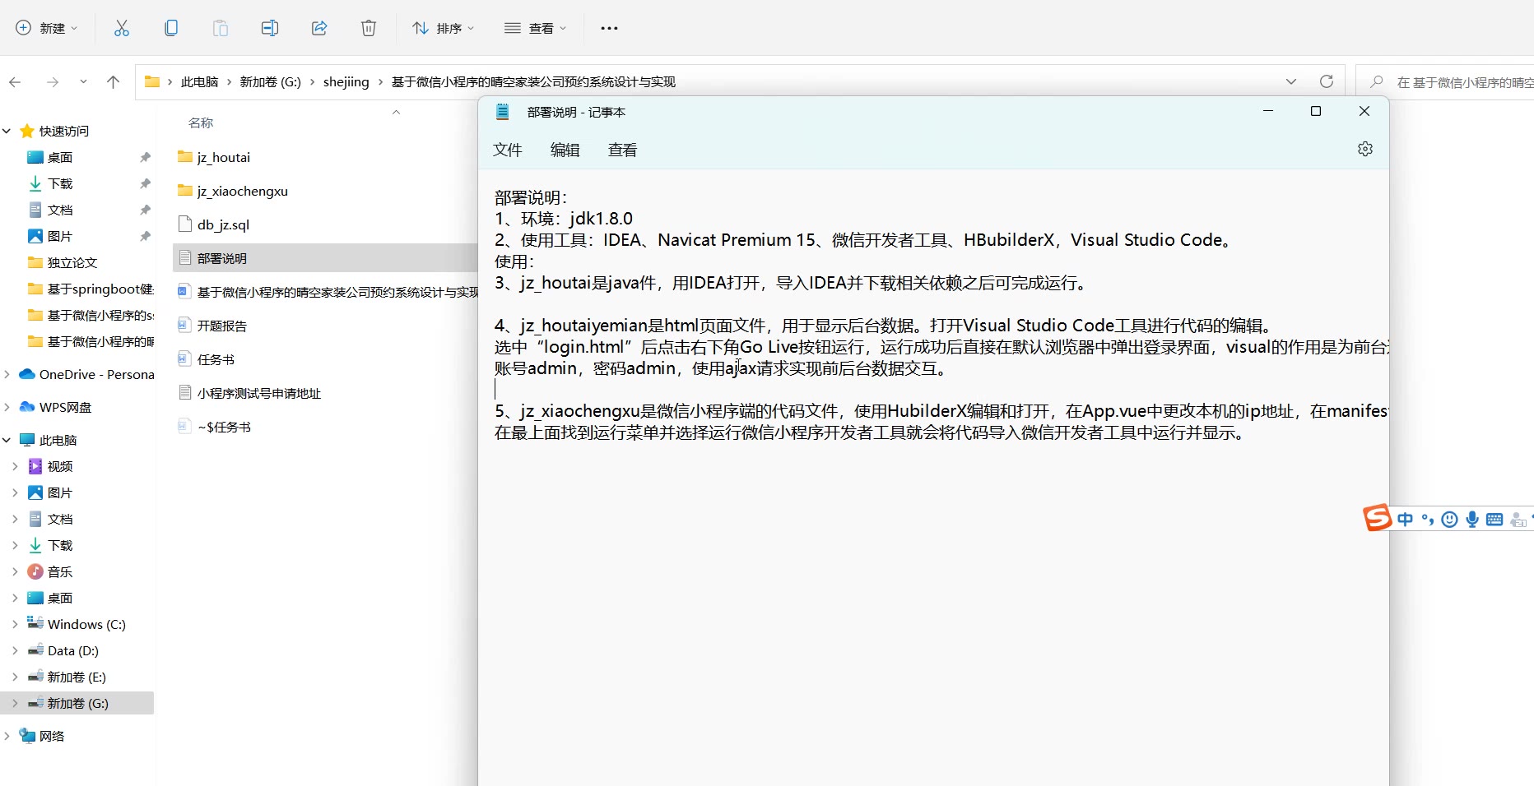Click the Sogou input method S logo
This screenshot has height=786, width=1534.
(x=1377, y=518)
